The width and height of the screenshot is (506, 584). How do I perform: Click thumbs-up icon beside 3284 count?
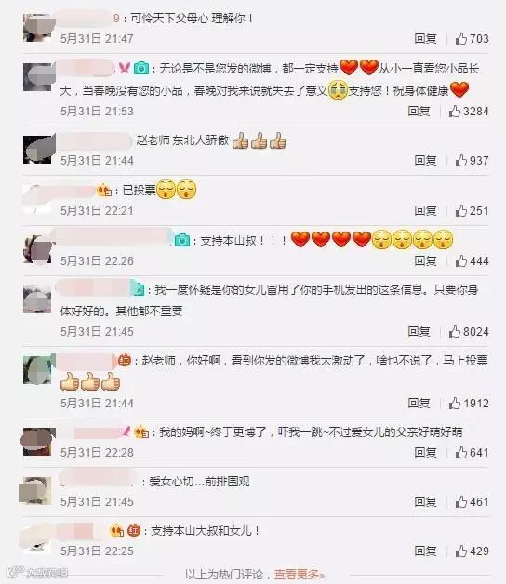454,111
